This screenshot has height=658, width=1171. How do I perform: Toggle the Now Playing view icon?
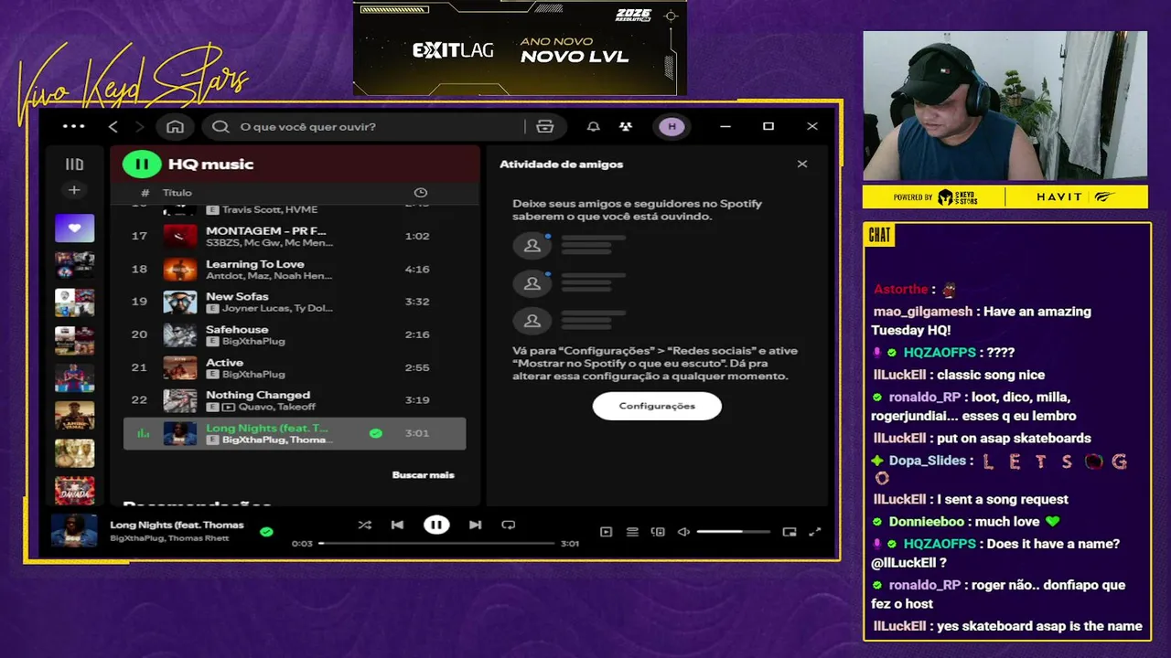coord(606,532)
